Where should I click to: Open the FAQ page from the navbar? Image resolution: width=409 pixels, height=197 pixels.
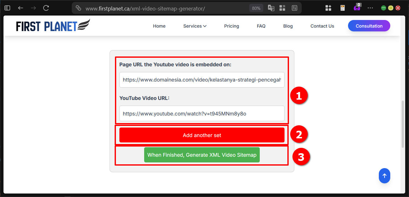(261, 26)
